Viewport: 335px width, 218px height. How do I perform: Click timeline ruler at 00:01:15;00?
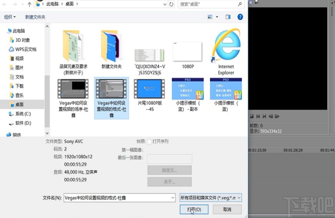pyautogui.click(x=258, y=150)
